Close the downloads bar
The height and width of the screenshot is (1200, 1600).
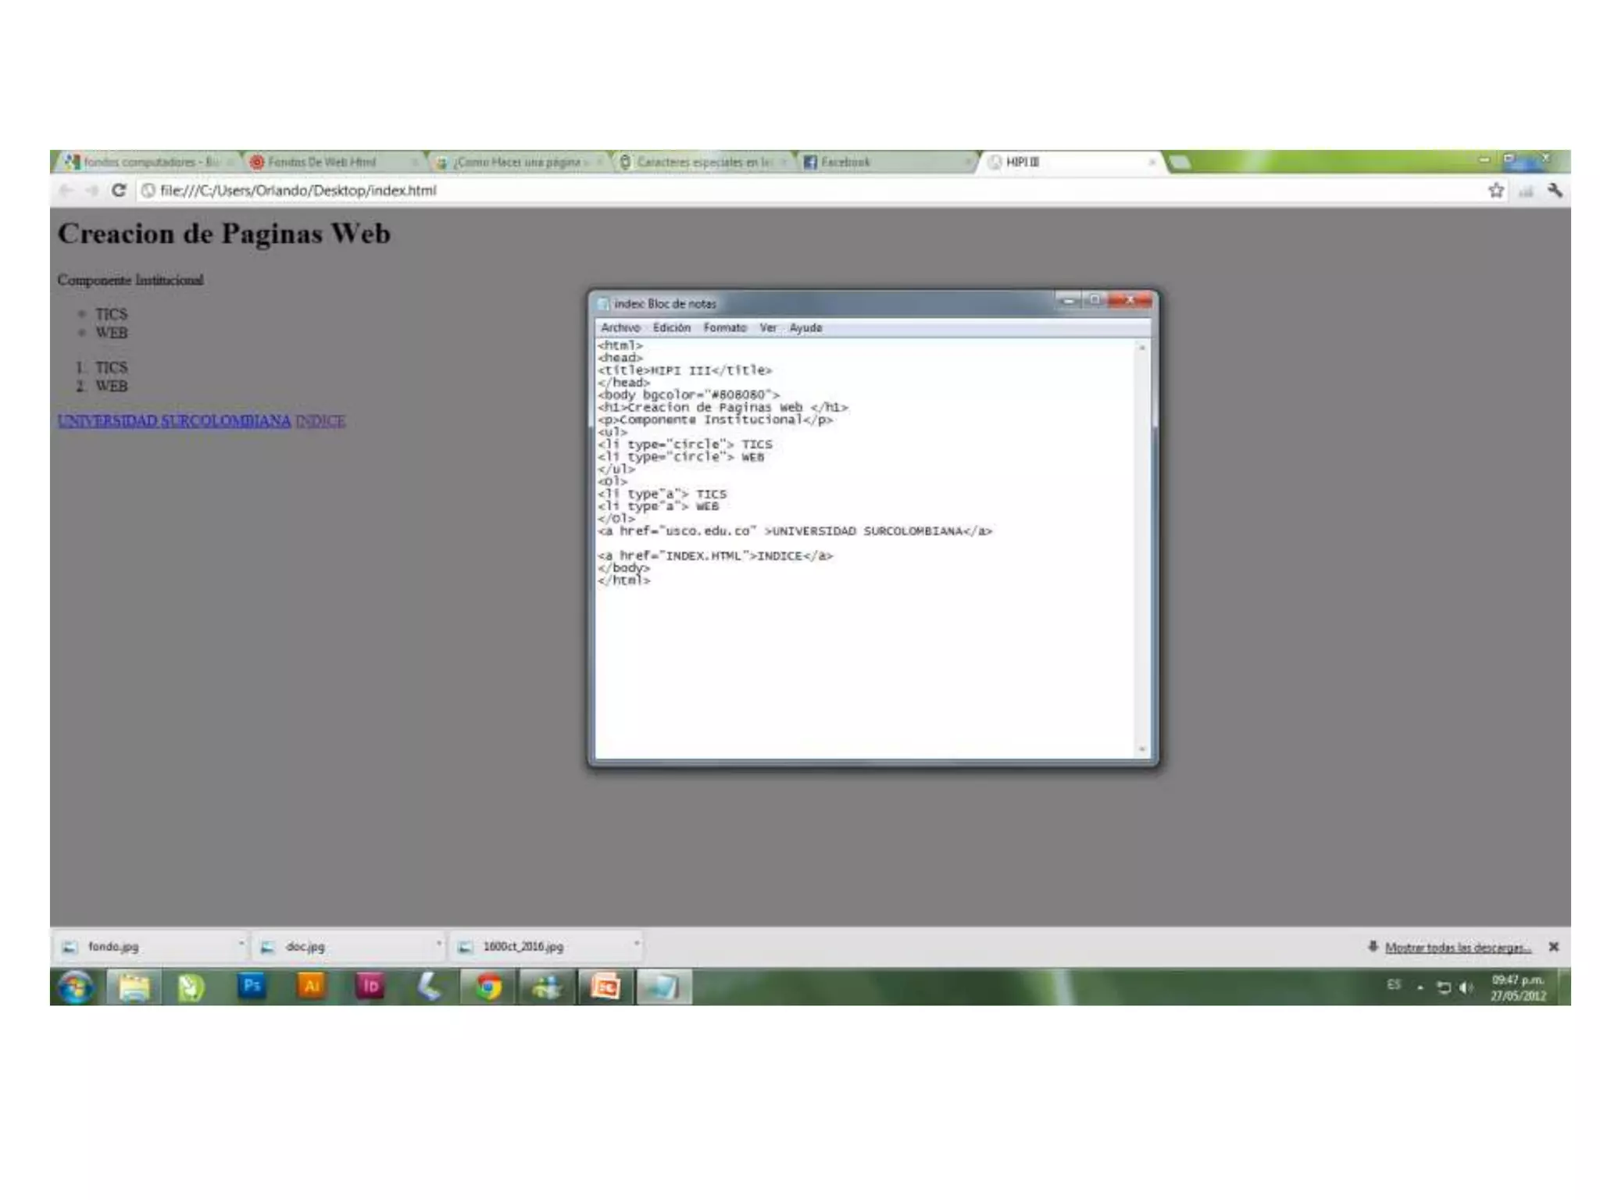pyautogui.click(x=1554, y=947)
